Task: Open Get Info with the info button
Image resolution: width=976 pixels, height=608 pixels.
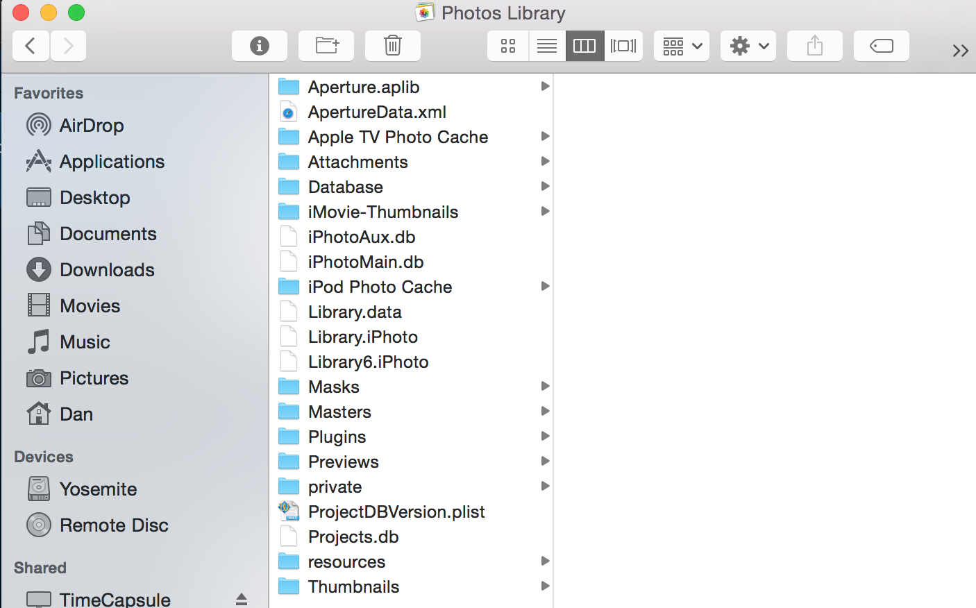Action: 260,46
